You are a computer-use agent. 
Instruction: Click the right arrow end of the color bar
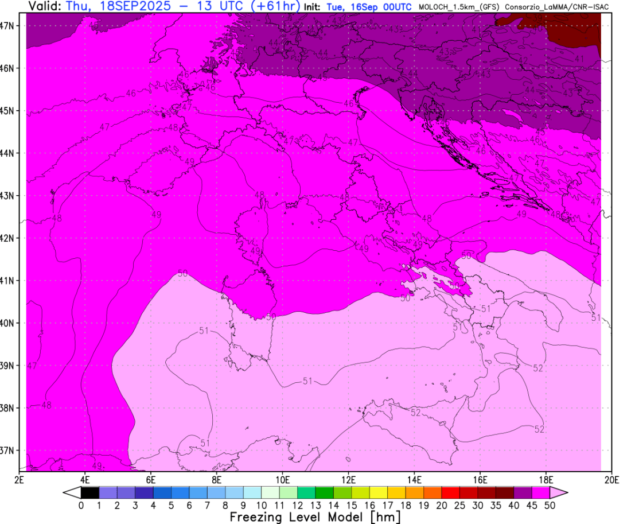point(559,492)
